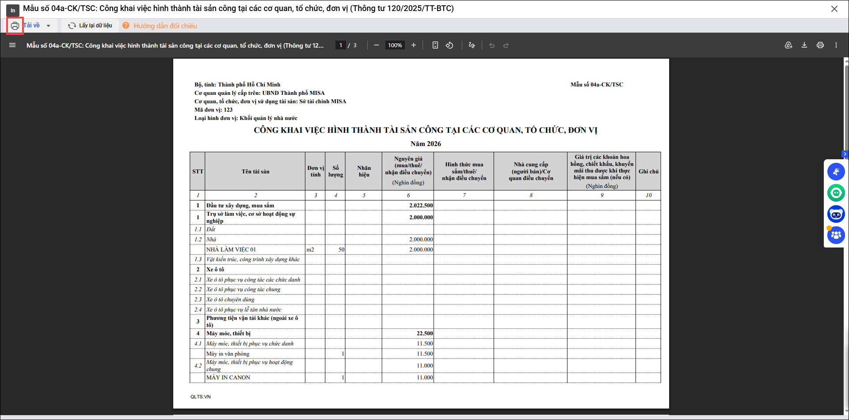The height and width of the screenshot is (420, 849).
Task: Collapse the floating side panel with chevron
Action: pos(845,154)
